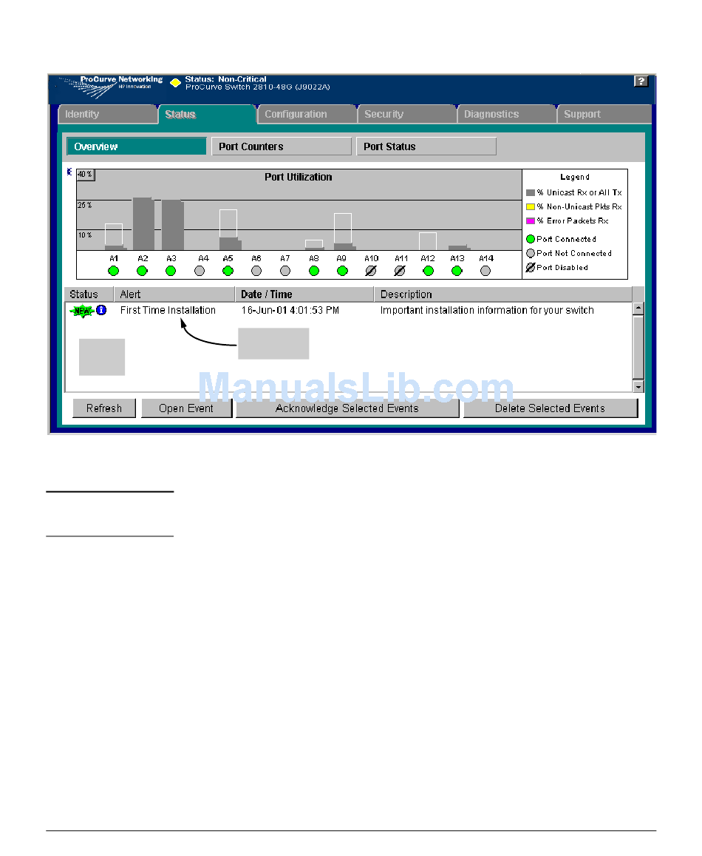This screenshot has height=856, width=702.
Task: Select the Overview sub-tab
Action: (137, 146)
